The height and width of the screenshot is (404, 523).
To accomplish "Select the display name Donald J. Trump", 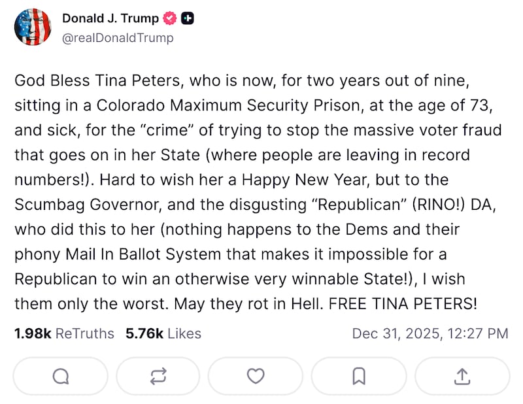I will click(110, 18).
